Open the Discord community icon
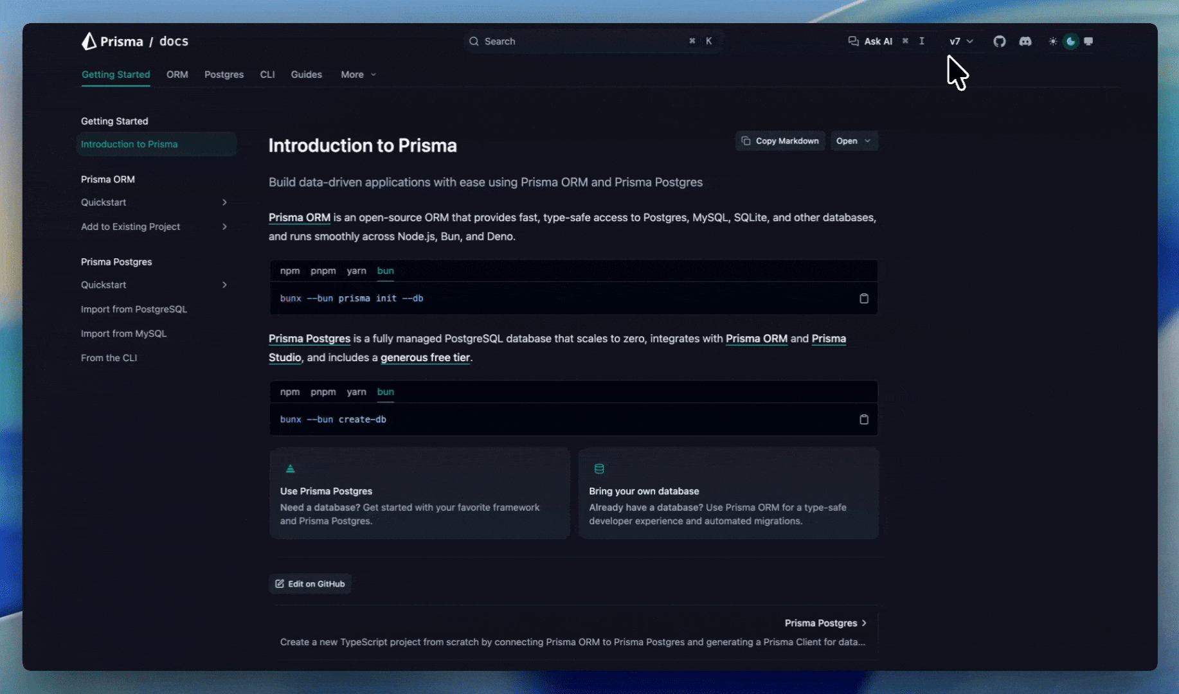The width and height of the screenshot is (1179, 694). click(x=1025, y=41)
